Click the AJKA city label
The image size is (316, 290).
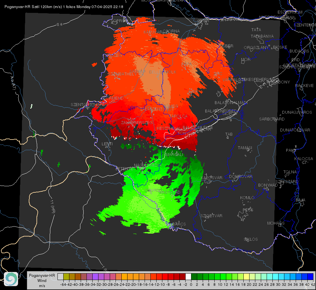tap(193, 91)
